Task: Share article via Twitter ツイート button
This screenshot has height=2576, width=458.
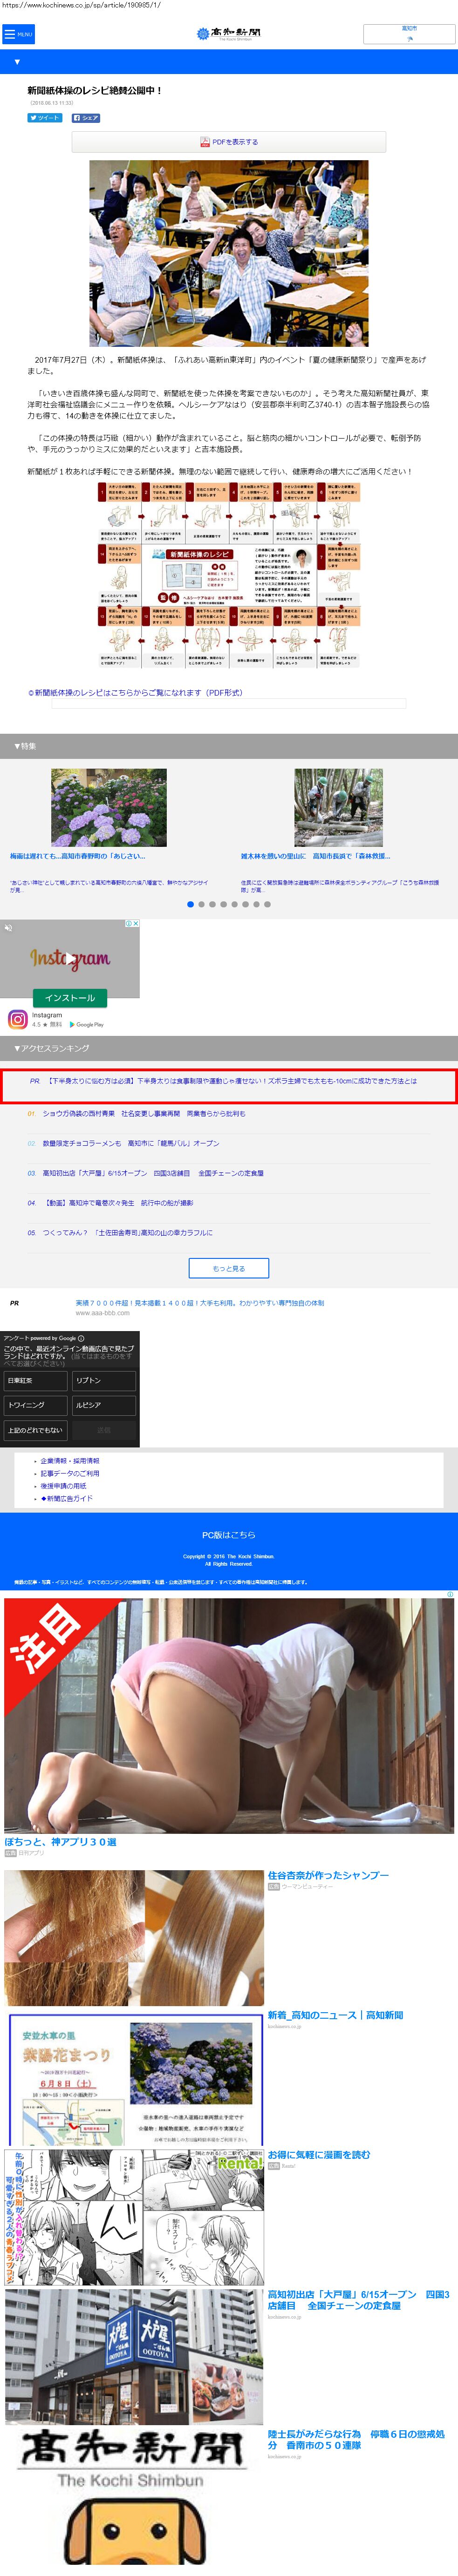Action: tap(45, 118)
